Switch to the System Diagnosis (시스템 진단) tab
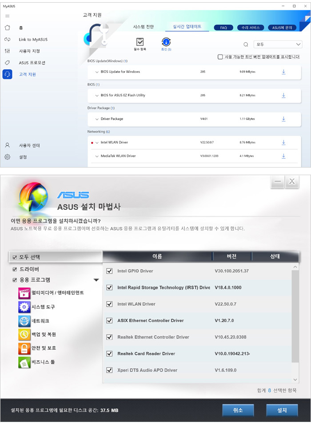This screenshot has width=311, height=424. (144, 27)
